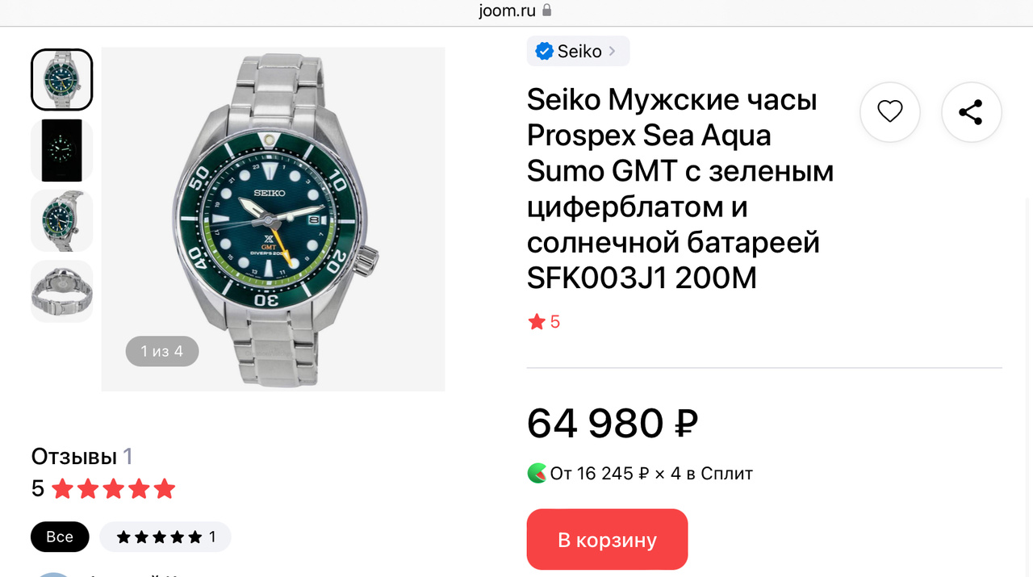Open the Seiko brand chevron
Viewport: 1033px width, 577px height.
click(x=613, y=51)
